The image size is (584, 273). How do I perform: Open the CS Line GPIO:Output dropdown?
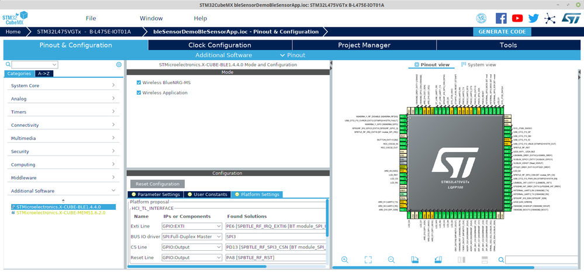(192, 247)
